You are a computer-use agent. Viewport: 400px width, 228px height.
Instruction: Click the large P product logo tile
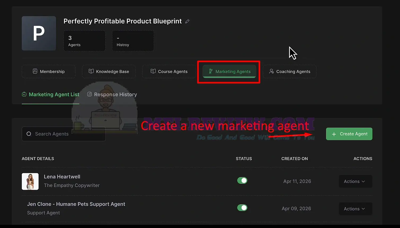(x=39, y=33)
